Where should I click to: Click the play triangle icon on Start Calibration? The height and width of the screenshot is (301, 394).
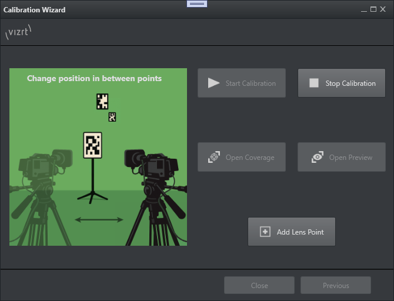pos(213,83)
